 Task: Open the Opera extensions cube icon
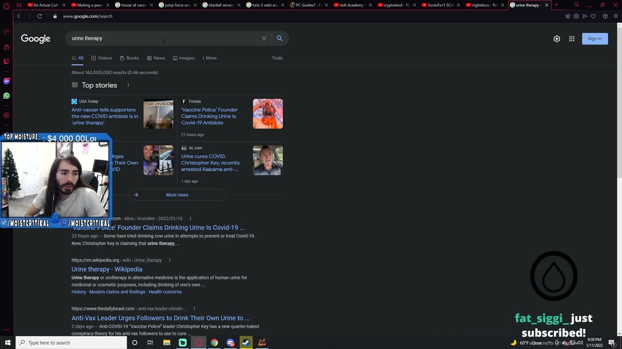(x=605, y=16)
